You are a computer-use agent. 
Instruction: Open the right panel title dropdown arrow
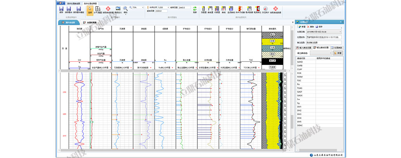tap(341, 22)
